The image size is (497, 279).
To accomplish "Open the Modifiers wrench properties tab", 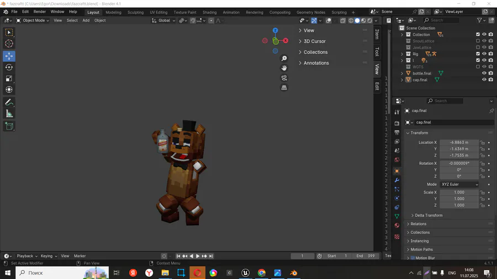I will (x=397, y=180).
